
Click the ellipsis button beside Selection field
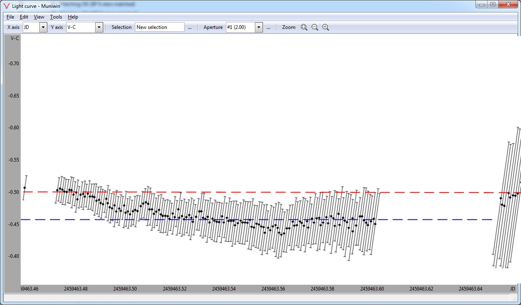pos(190,27)
